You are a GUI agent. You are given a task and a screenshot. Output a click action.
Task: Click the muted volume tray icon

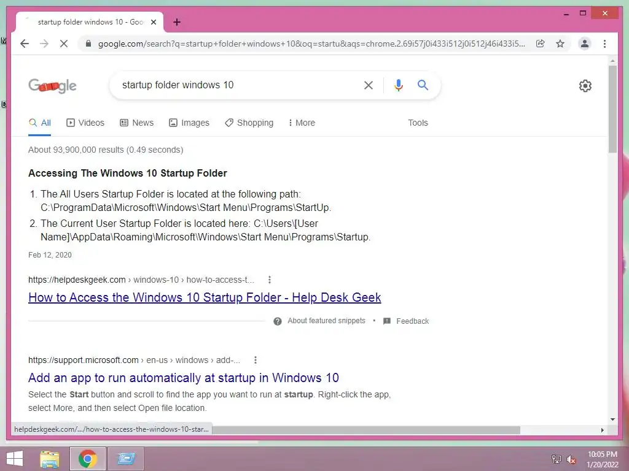[571, 459]
